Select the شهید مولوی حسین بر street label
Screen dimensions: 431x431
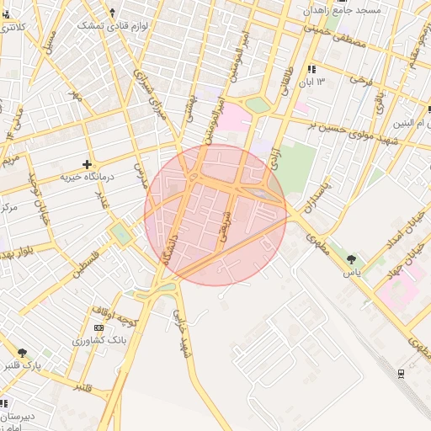click(x=354, y=133)
